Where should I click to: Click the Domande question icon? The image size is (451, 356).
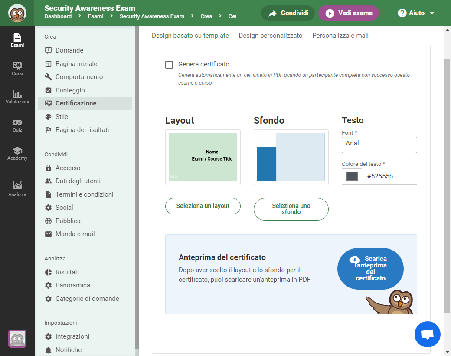(x=48, y=50)
